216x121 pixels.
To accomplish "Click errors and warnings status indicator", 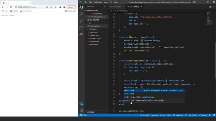I will point(83,115).
